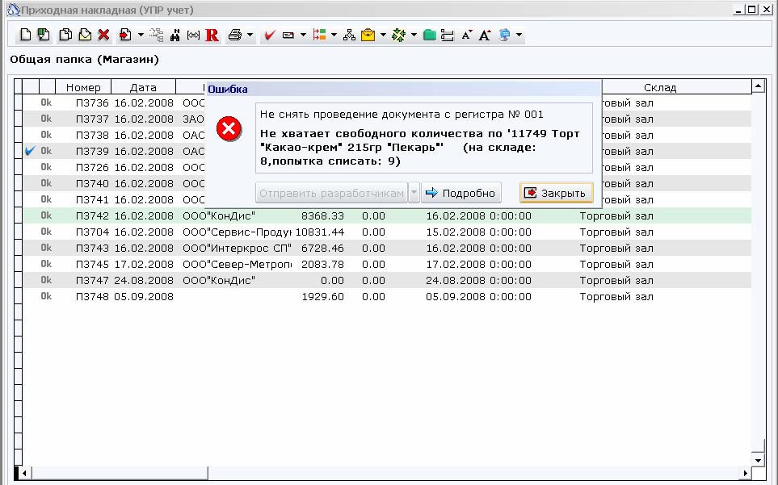The height and width of the screenshot is (485, 778).
Task: Toggle the mark cell on row П3748
Action: click(30, 296)
